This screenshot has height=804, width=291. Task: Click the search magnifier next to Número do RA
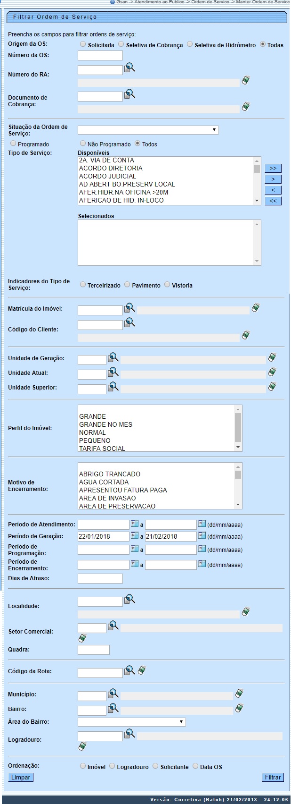pos(129,68)
